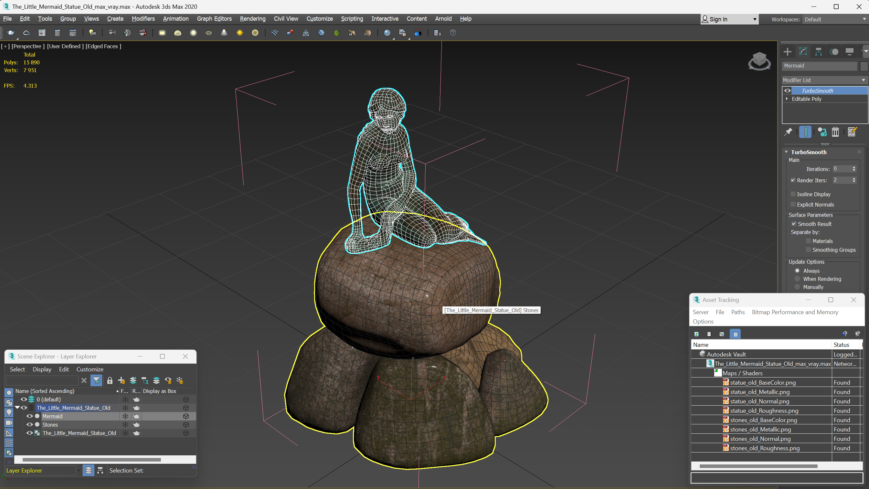Uncheck Smooth Result checkbox
This screenshot has width=869, height=489.
point(794,224)
